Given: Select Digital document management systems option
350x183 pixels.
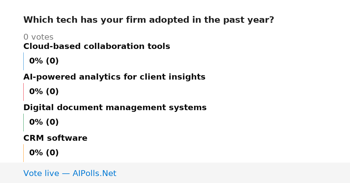Looking at the screenshot, I should coord(115,108).
